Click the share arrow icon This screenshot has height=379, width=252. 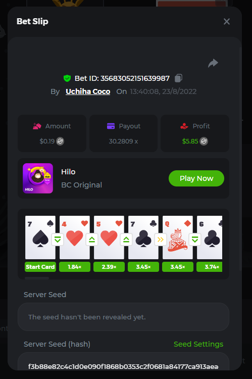213,63
